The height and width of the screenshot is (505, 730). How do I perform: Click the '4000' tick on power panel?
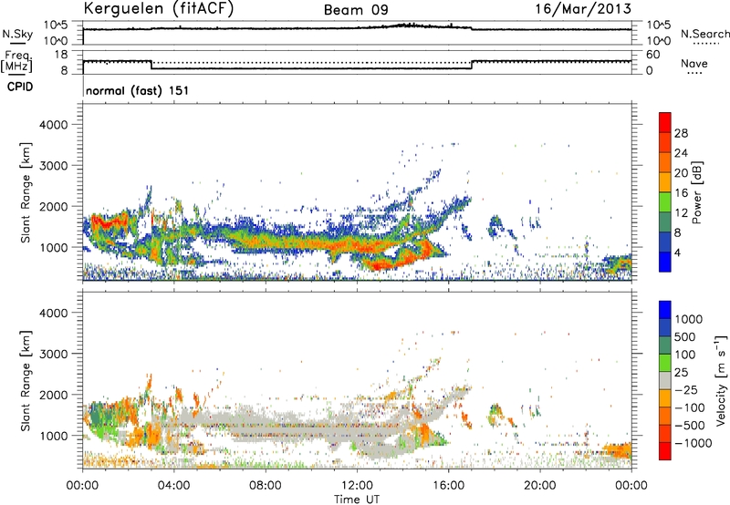pos(54,125)
